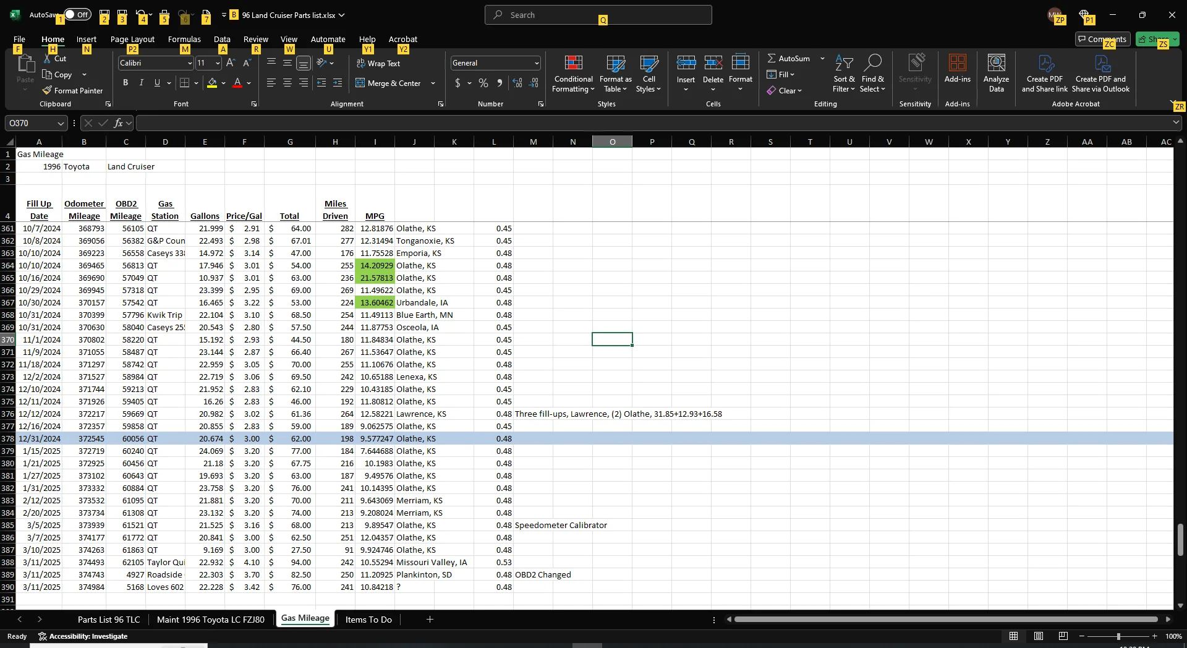Open Cell Styles gallery
The image size is (1187, 648).
coord(649,74)
